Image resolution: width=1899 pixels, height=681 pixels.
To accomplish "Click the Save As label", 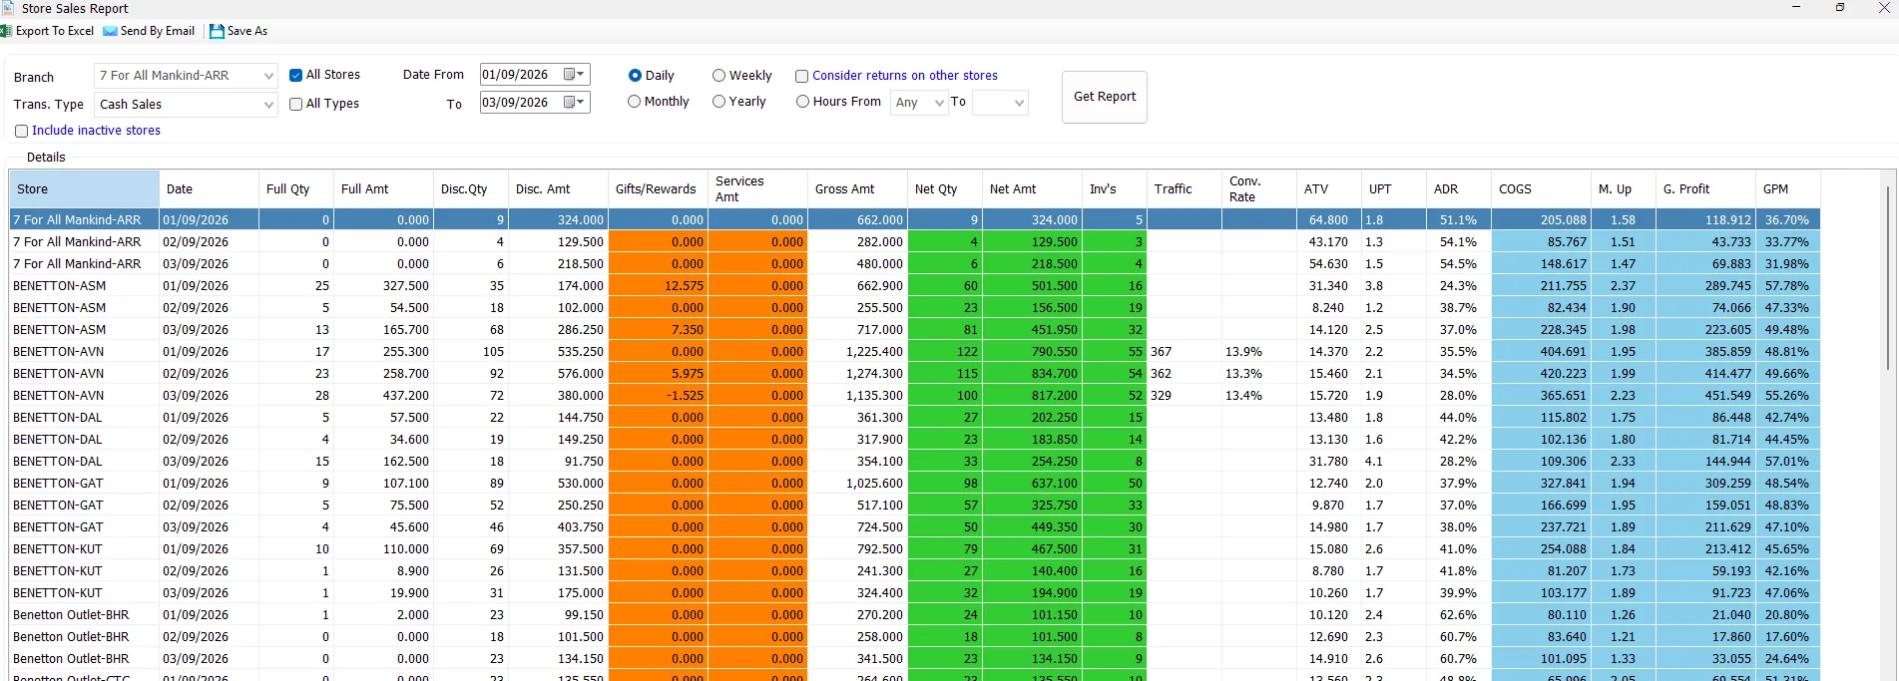I will (247, 31).
